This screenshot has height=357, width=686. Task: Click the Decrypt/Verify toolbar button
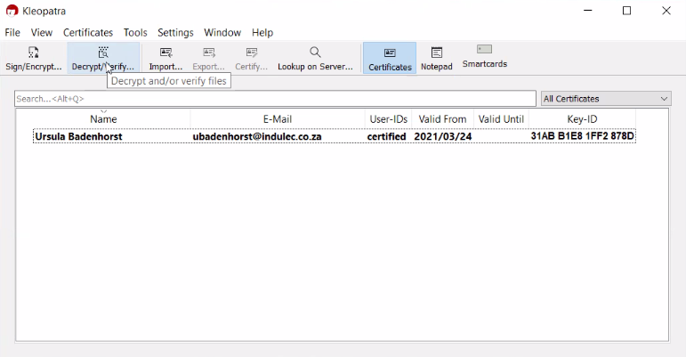[103, 58]
